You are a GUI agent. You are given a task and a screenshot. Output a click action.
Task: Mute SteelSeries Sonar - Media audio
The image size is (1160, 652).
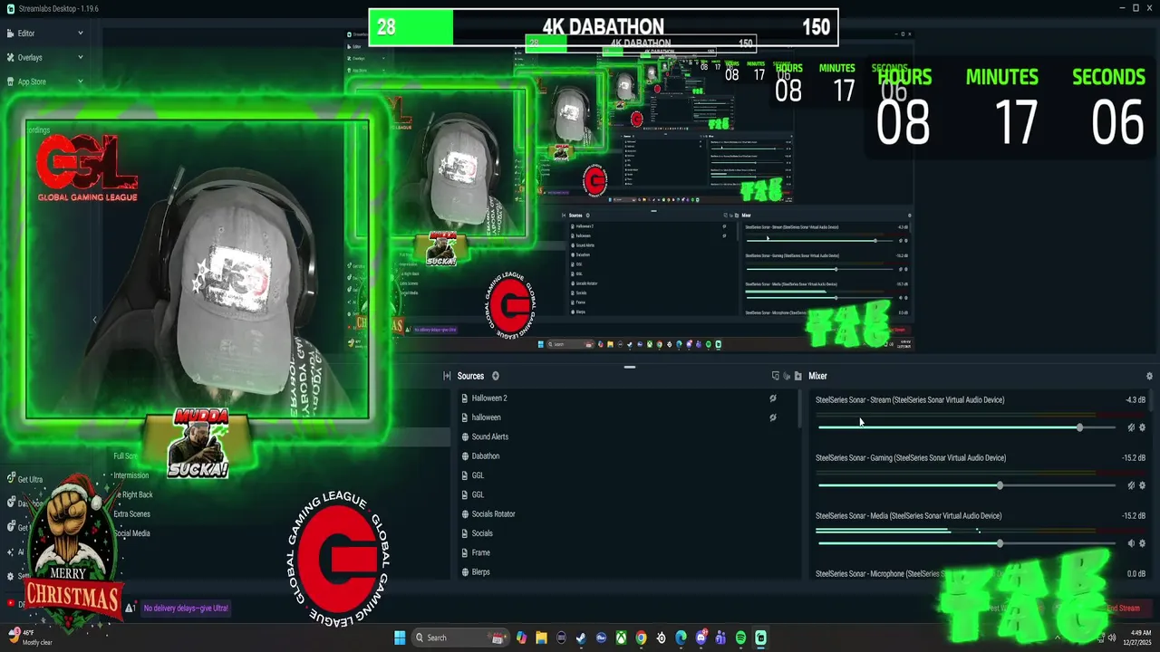(x=1131, y=543)
